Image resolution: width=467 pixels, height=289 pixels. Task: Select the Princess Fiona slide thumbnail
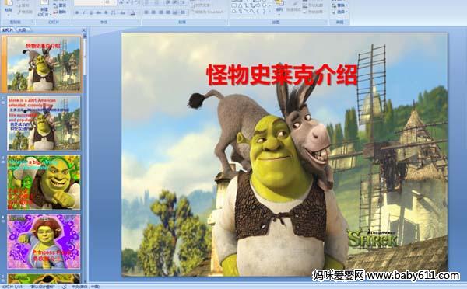coord(44,242)
